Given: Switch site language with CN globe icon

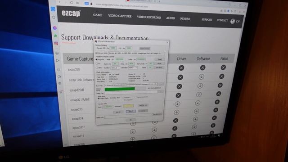Looking at the screenshot, I should coord(235,21).
